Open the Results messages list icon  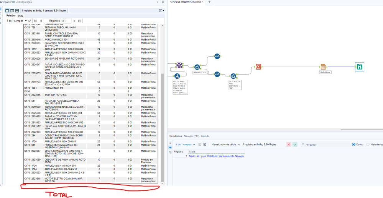tap(170, 143)
